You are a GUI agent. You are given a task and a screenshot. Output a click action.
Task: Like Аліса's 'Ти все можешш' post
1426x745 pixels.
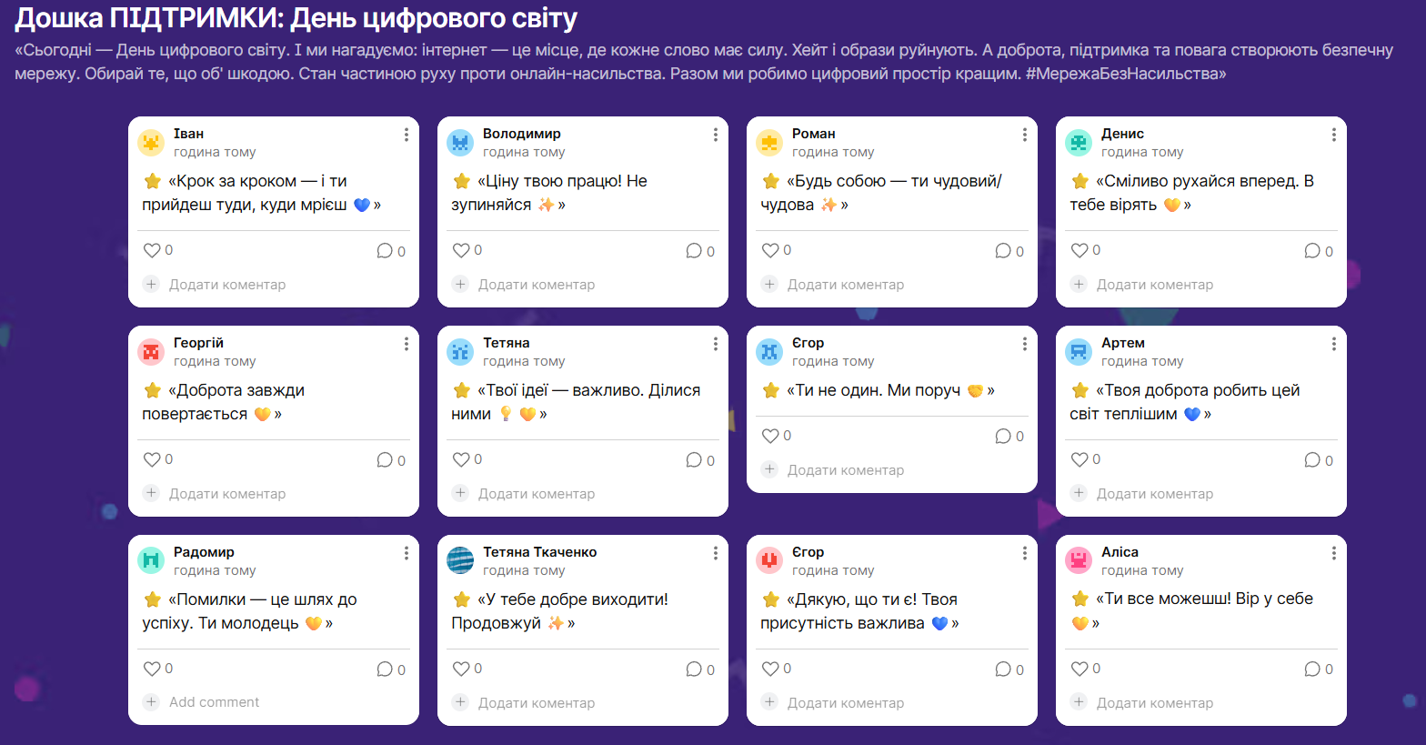pyautogui.click(x=1080, y=669)
